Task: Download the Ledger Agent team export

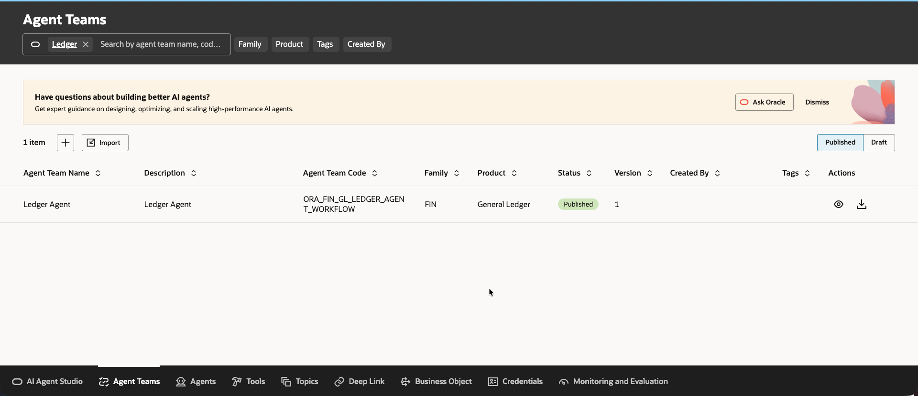Action: point(862,204)
